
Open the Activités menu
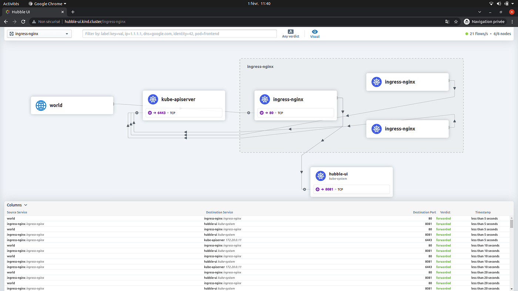11,3
